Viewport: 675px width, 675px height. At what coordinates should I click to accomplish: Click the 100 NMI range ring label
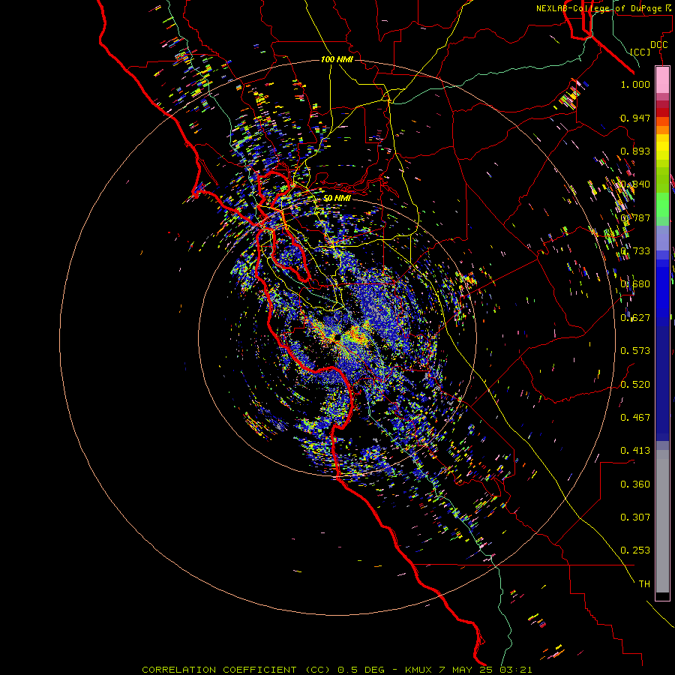[337, 59]
